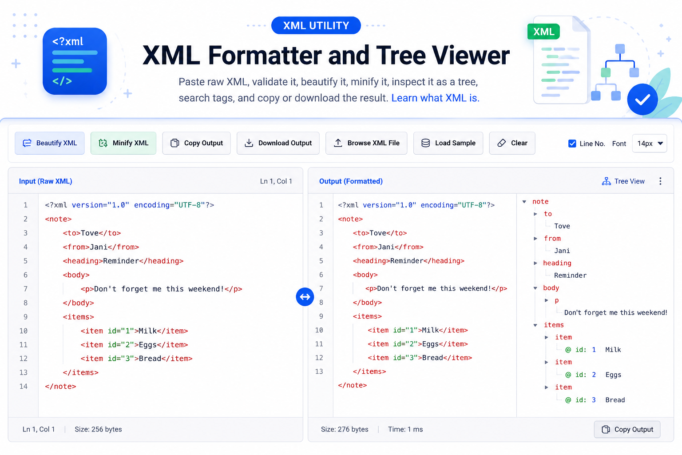Click the Beautify XML icon

27,143
